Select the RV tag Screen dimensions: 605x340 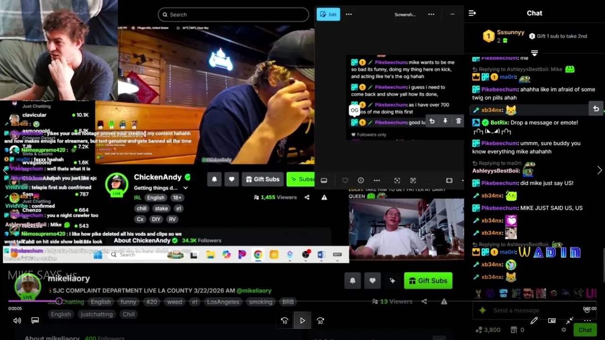172,219
